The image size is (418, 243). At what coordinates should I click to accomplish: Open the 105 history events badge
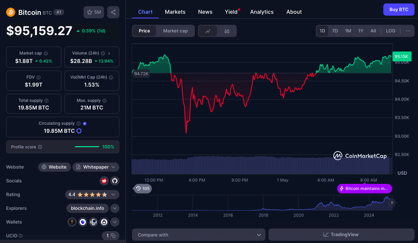(143, 188)
